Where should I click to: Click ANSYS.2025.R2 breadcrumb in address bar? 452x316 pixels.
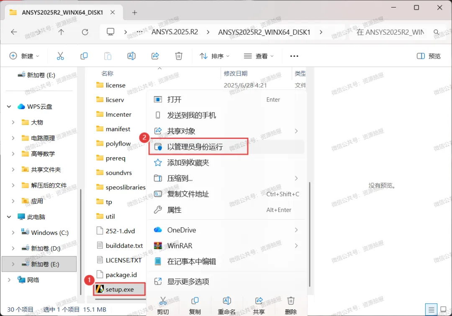coord(175,32)
